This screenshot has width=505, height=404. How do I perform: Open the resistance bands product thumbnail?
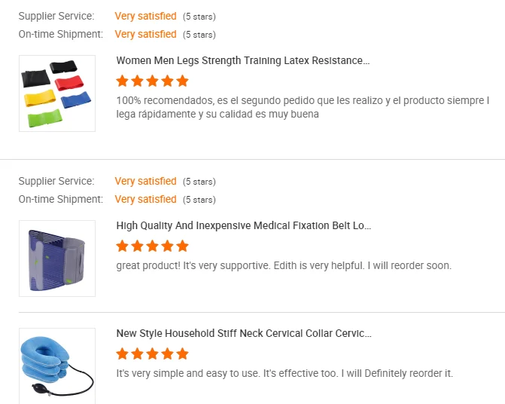(x=56, y=93)
